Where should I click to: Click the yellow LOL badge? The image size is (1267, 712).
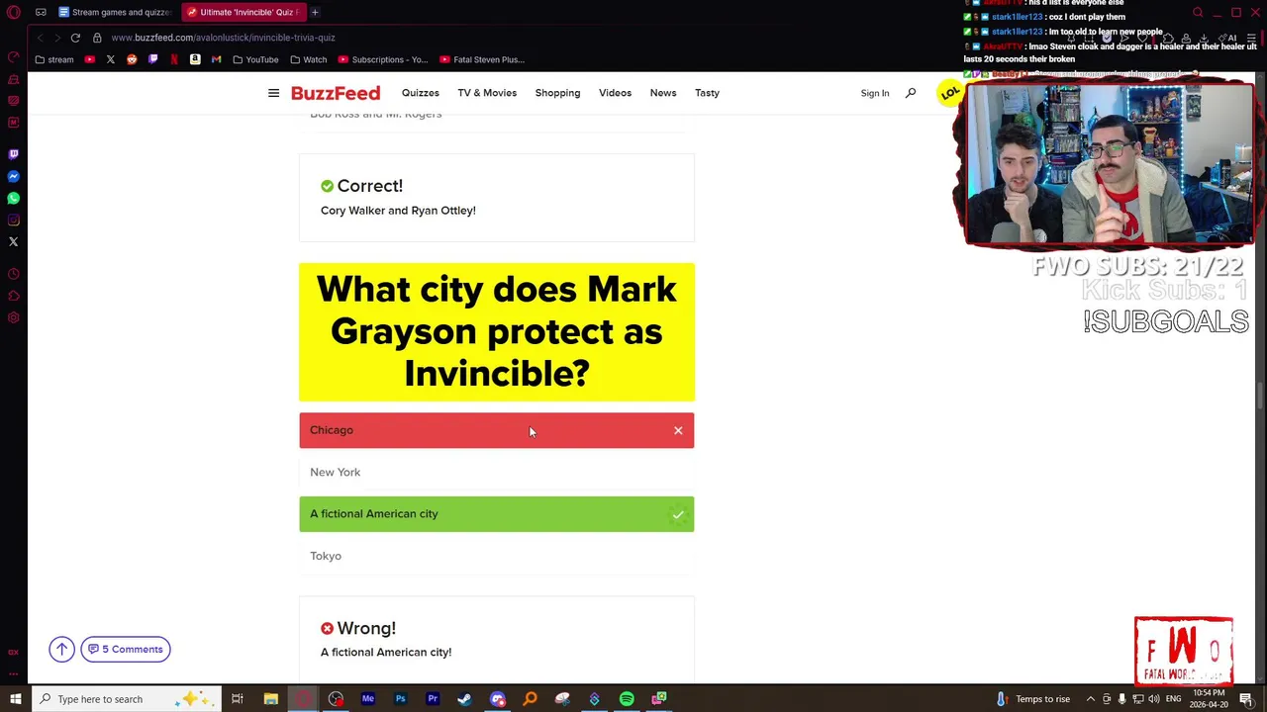950,93
